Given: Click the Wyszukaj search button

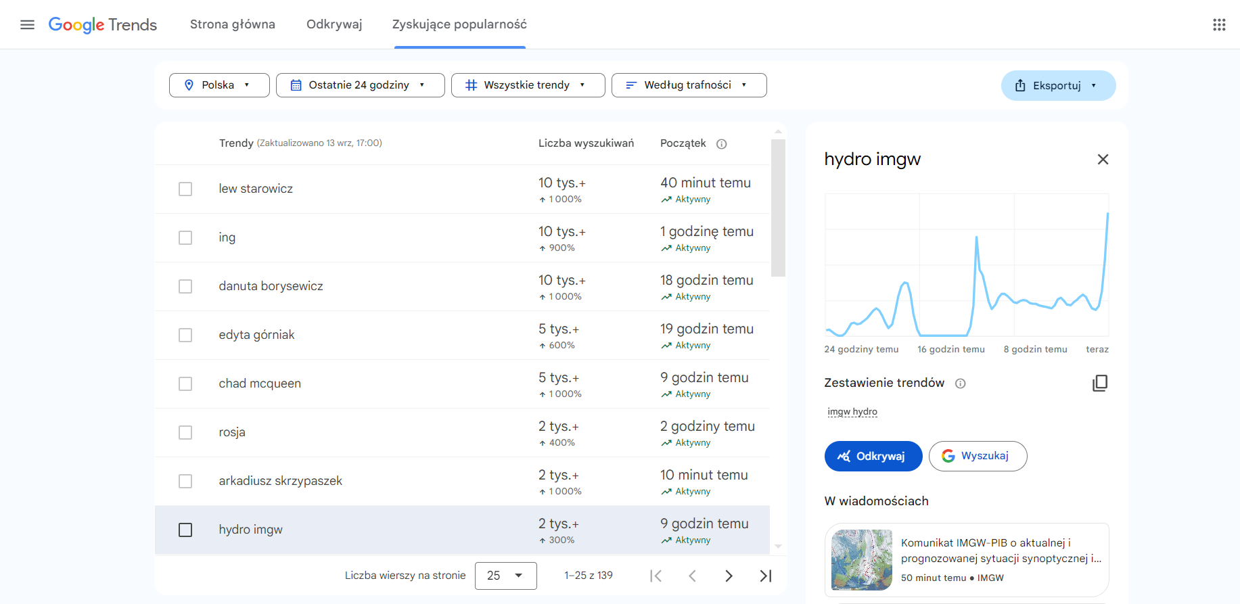Looking at the screenshot, I should click(x=978, y=456).
